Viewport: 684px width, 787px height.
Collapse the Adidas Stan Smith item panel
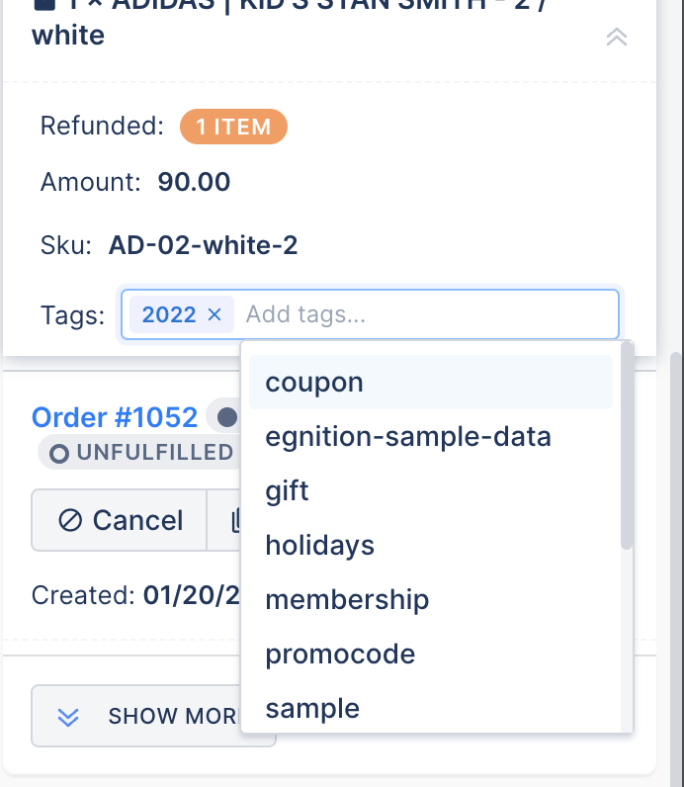(616, 38)
